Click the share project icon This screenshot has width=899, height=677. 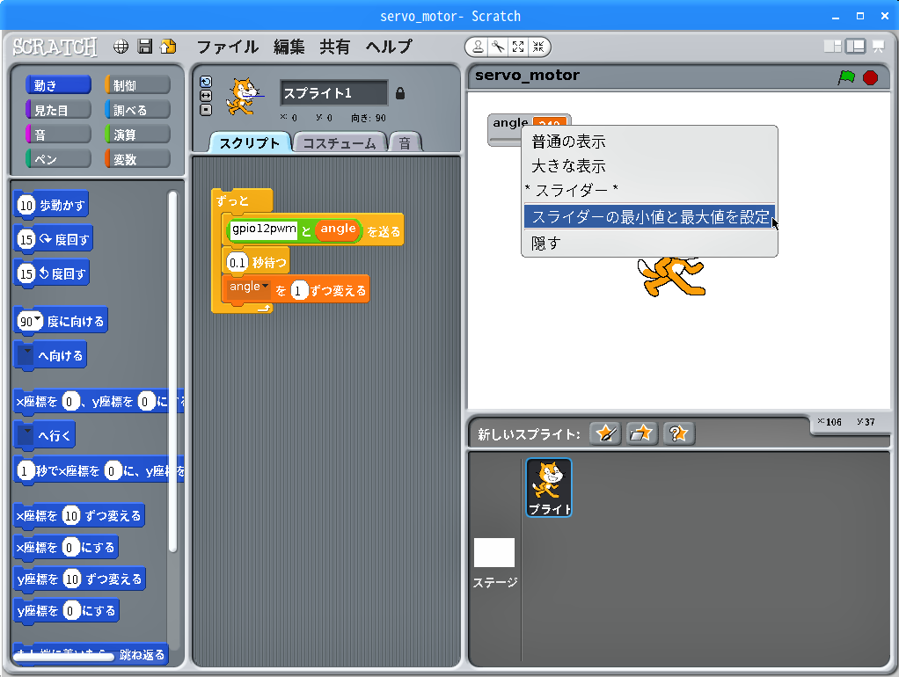tap(168, 47)
